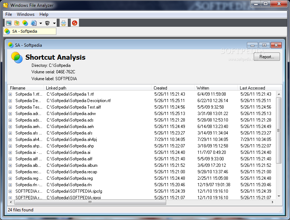The image size is (290, 220).
Task: Click Written value 11/7/07 0:49:20
Action: pyautogui.click(x=212, y=152)
